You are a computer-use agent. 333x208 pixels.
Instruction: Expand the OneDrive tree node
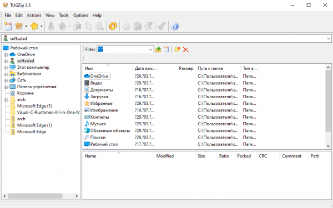coord(6,55)
